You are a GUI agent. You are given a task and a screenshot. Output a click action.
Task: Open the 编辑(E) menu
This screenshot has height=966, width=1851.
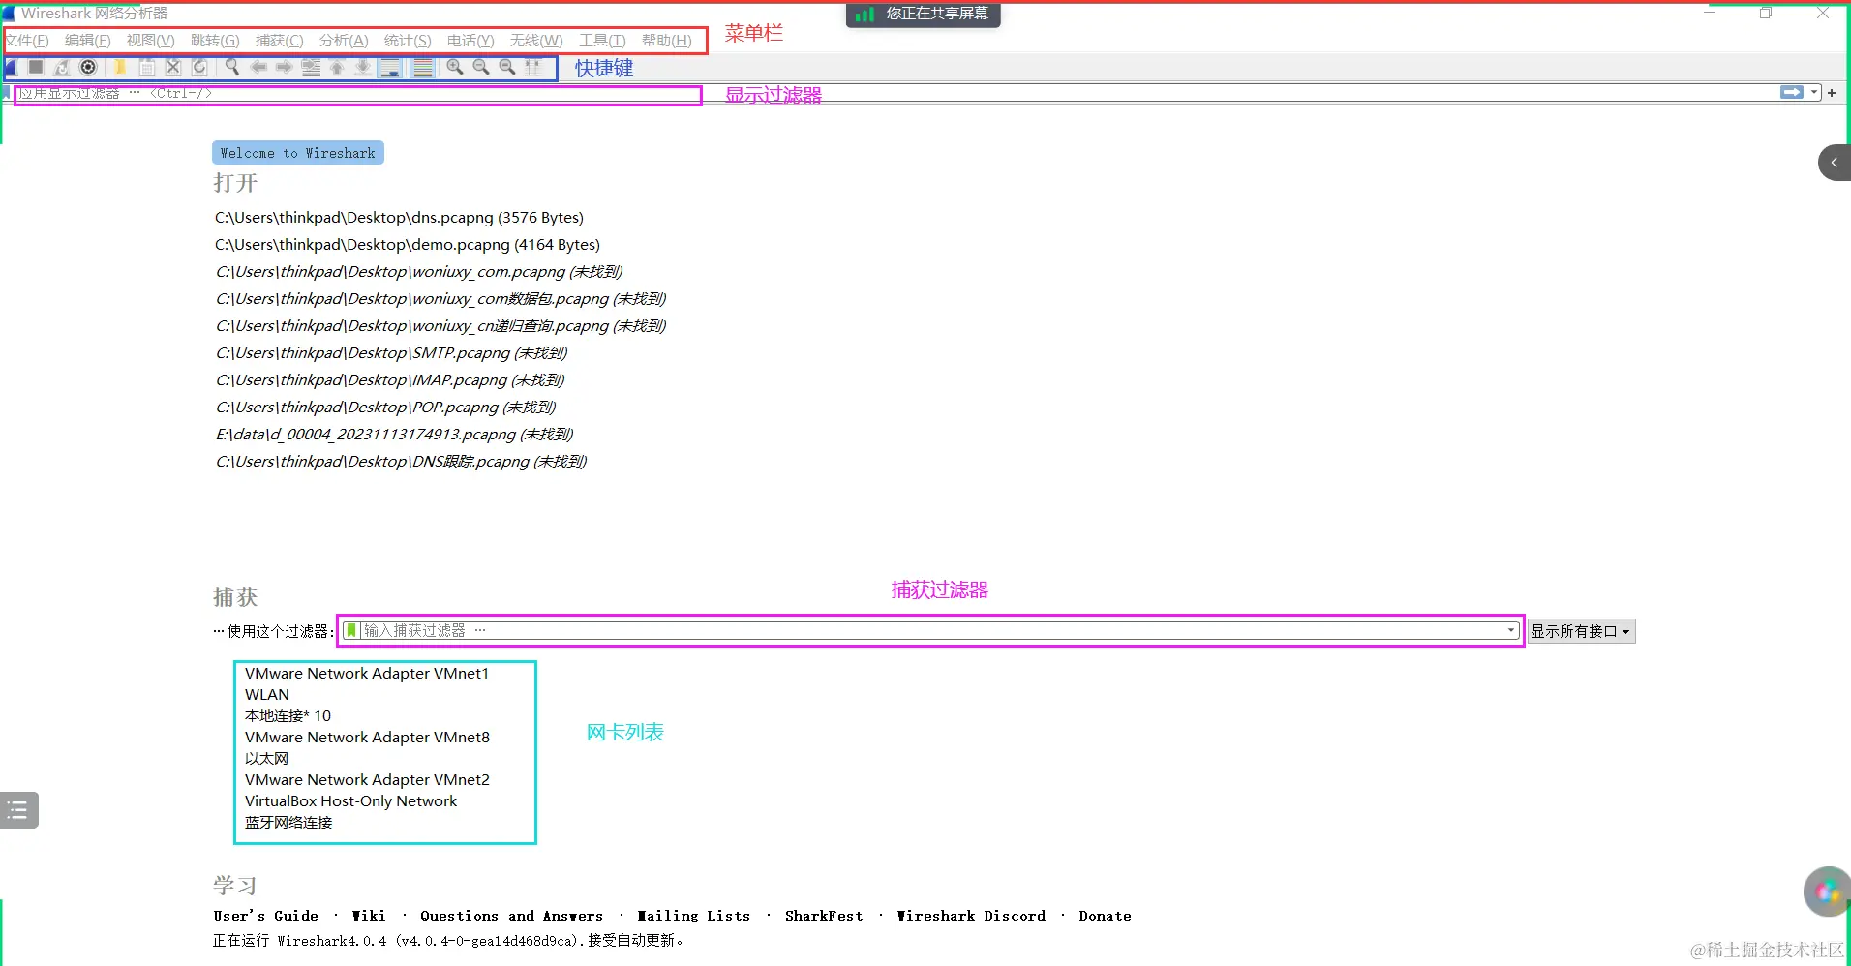tap(88, 41)
